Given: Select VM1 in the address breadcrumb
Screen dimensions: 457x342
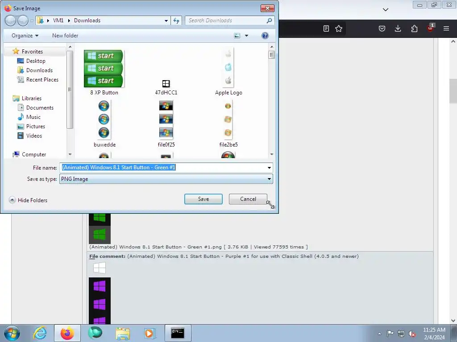Looking at the screenshot, I should [x=58, y=20].
